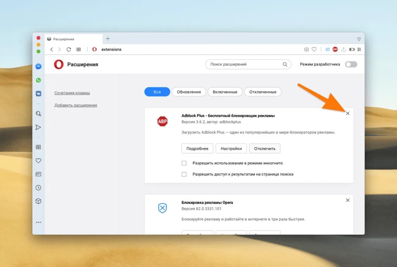The height and width of the screenshot is (267, 397).
Task: Select the Отключенные extensions filter
Action: (262, 92)
